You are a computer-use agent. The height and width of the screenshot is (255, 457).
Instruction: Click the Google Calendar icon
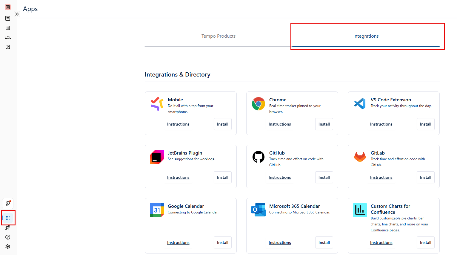(x=157, y=210)
